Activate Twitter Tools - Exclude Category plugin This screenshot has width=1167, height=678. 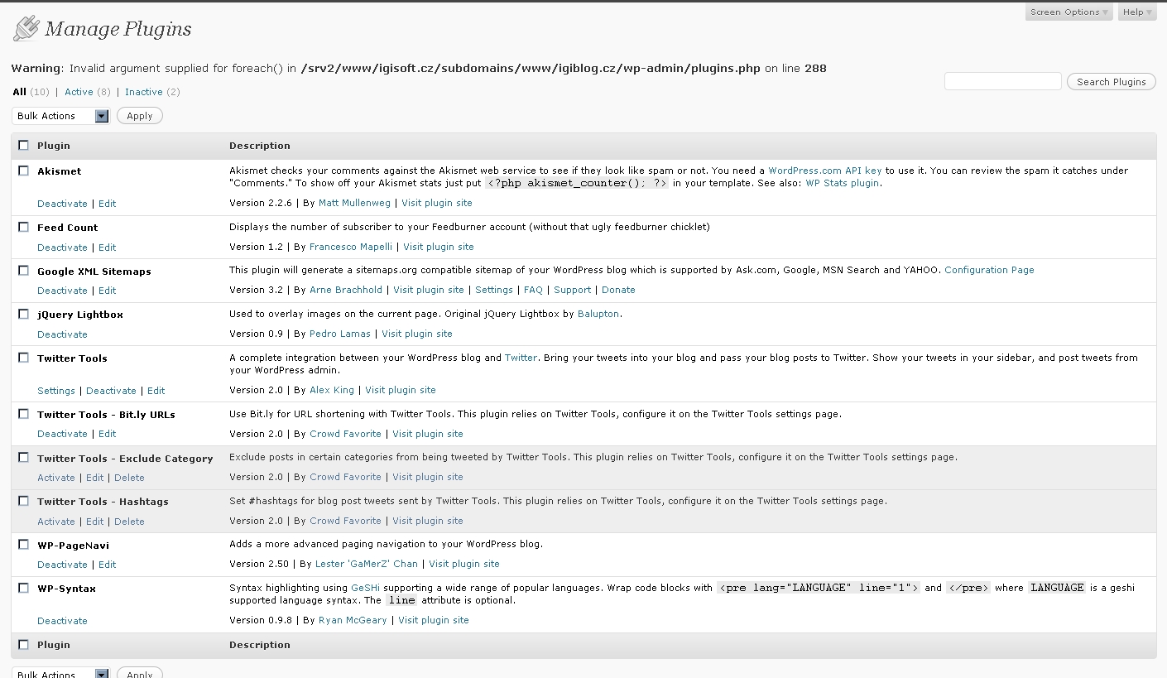[56, 478]
